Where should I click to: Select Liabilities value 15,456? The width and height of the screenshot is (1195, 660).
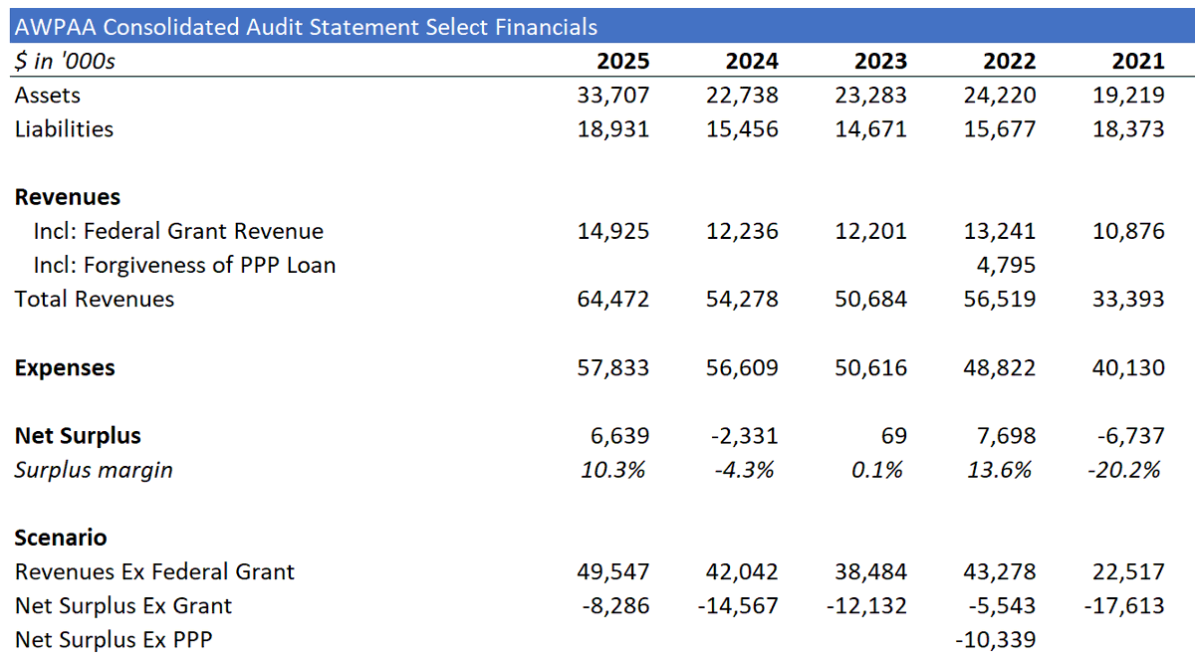743,129
